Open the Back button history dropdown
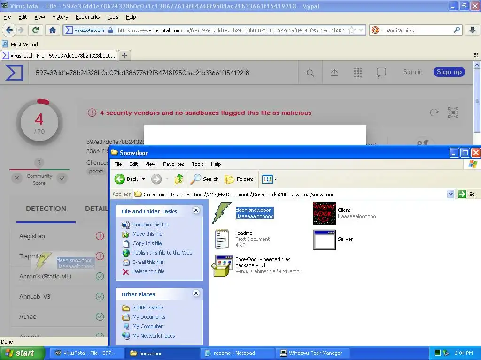 click(x=143, y=179)
